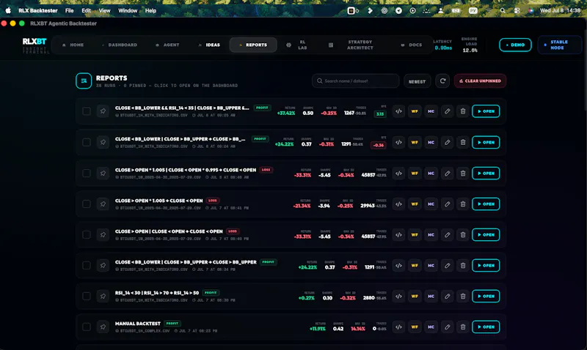The image size is (587, 350).
Task: Open the File menu
Action: point(69,10)
